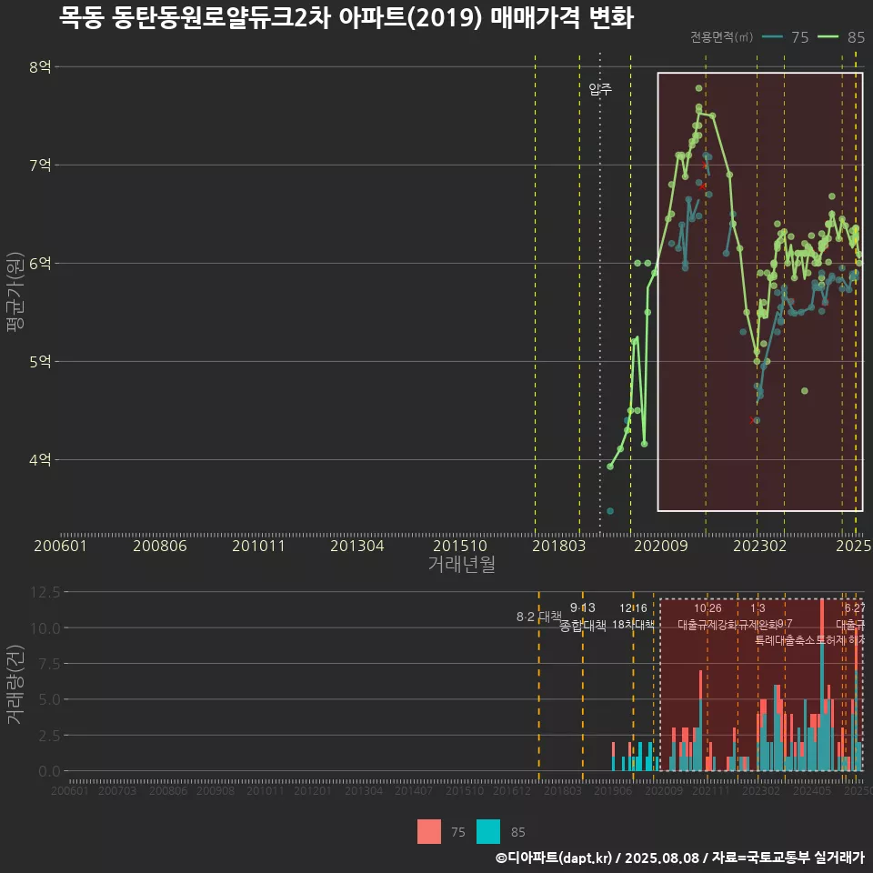Click the 규제완화 policy label
This screenshot has width=873, height=873.
[x=758, y=624]
